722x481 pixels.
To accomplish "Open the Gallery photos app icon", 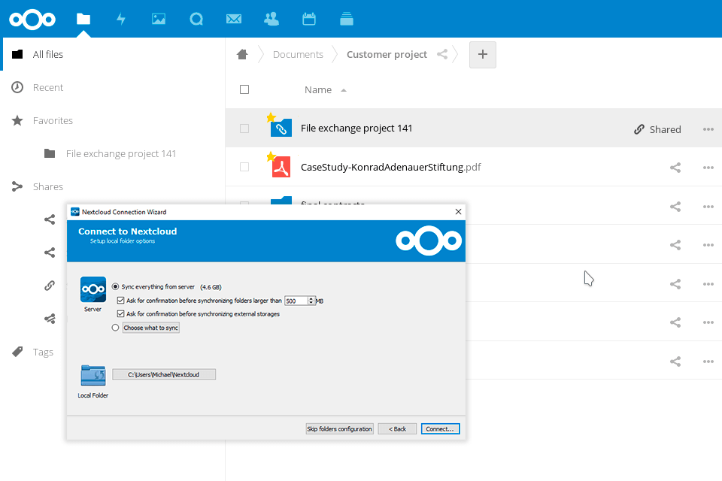I will point(158,19).
